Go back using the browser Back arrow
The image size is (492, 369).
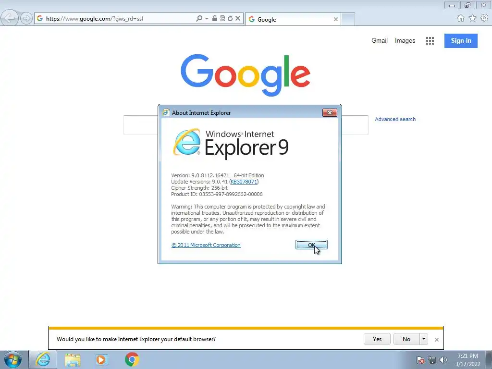[x=10, y=18]
